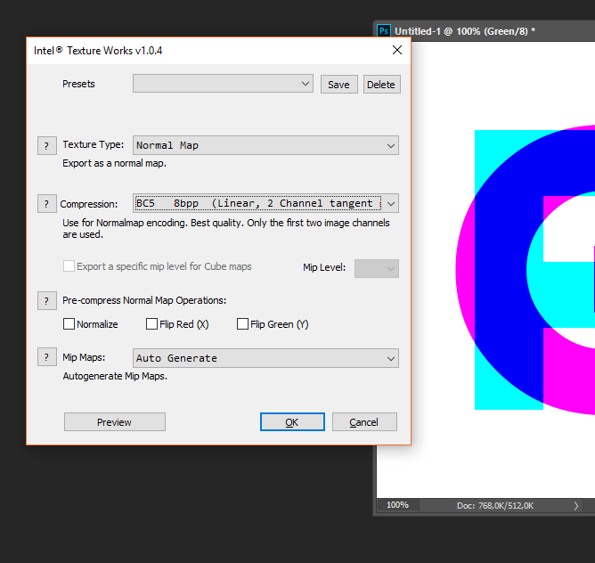
Task: Close the Intel Texture Works dialog
Action: coord(397,51)
